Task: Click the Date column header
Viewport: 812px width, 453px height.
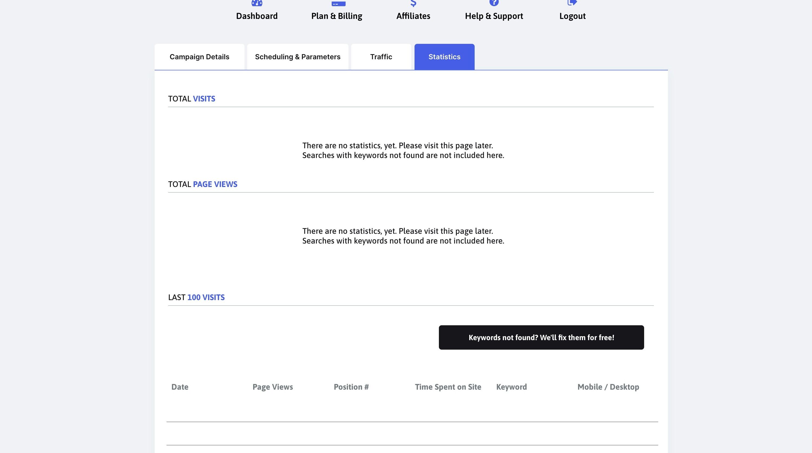Action: click(x=180, y=387)
